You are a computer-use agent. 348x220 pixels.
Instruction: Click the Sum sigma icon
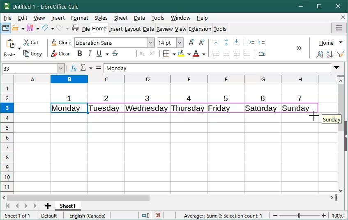(83, 68)
